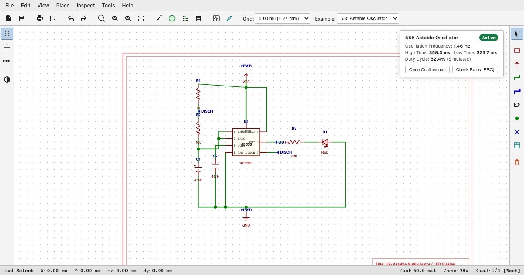Click the green Active status badge
Image resolution: width=524 pixels, height=275 pixels.
click(489, 38)
